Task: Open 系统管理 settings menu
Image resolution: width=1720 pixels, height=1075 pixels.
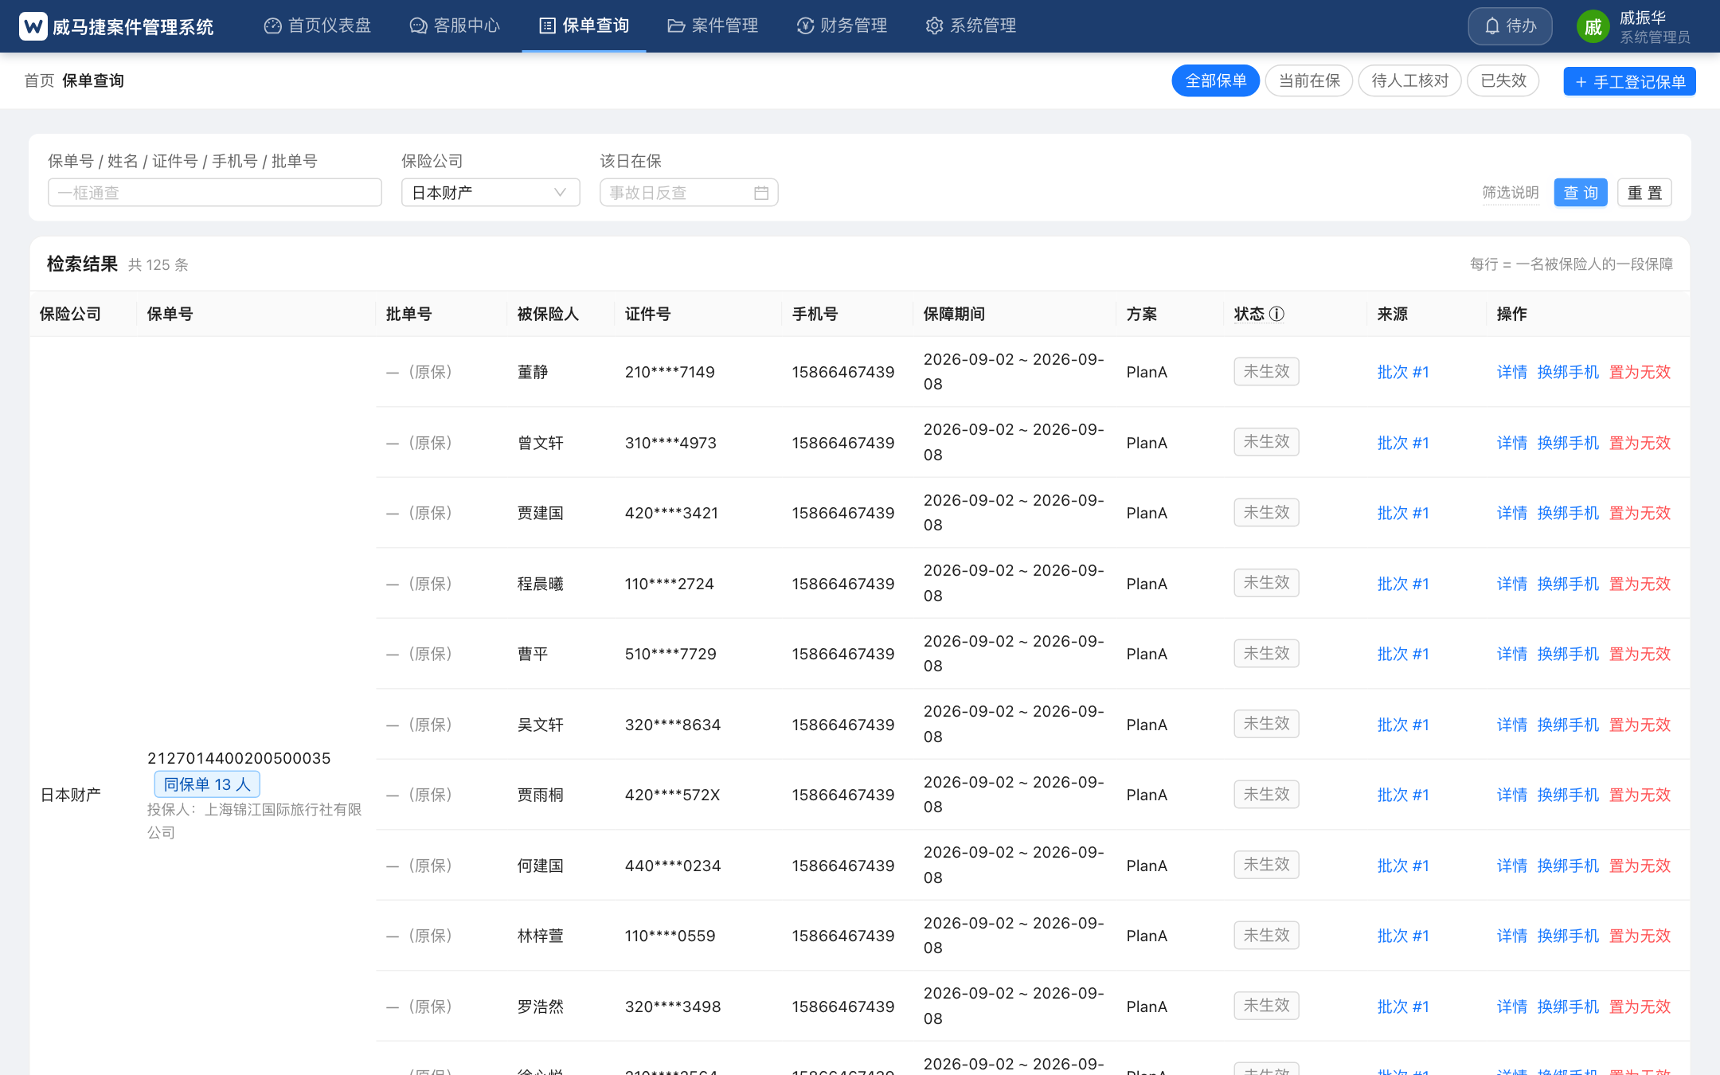Action: [x=971, y=25]
